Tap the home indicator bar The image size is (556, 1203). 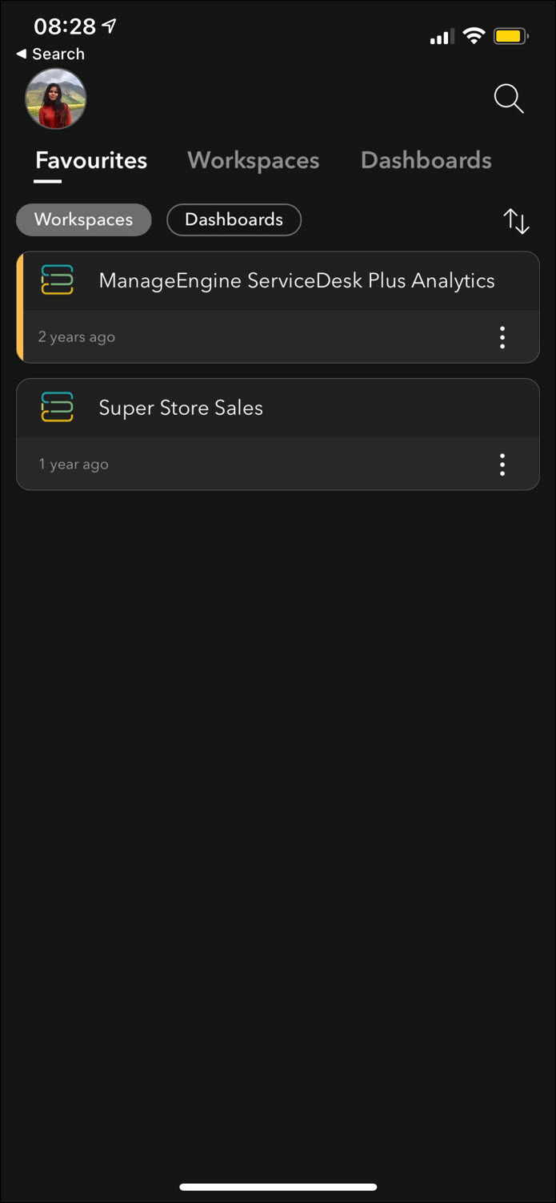click(x=278, y=1187)
